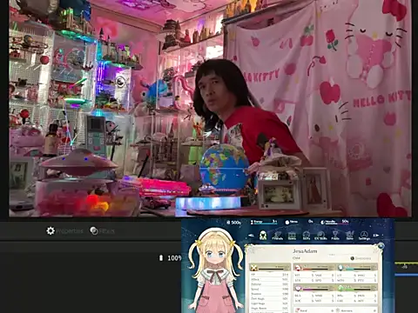The image size is (418, 313).
Task: Click the Energy bar at top
Action: pyautogui.click(x=264, y=222)
